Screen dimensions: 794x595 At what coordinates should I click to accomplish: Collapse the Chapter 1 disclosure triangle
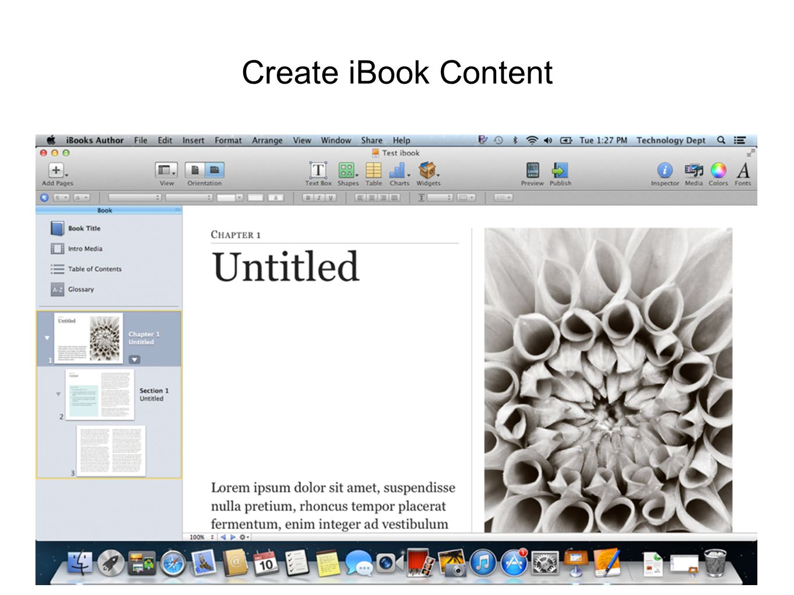coord(47,337)
